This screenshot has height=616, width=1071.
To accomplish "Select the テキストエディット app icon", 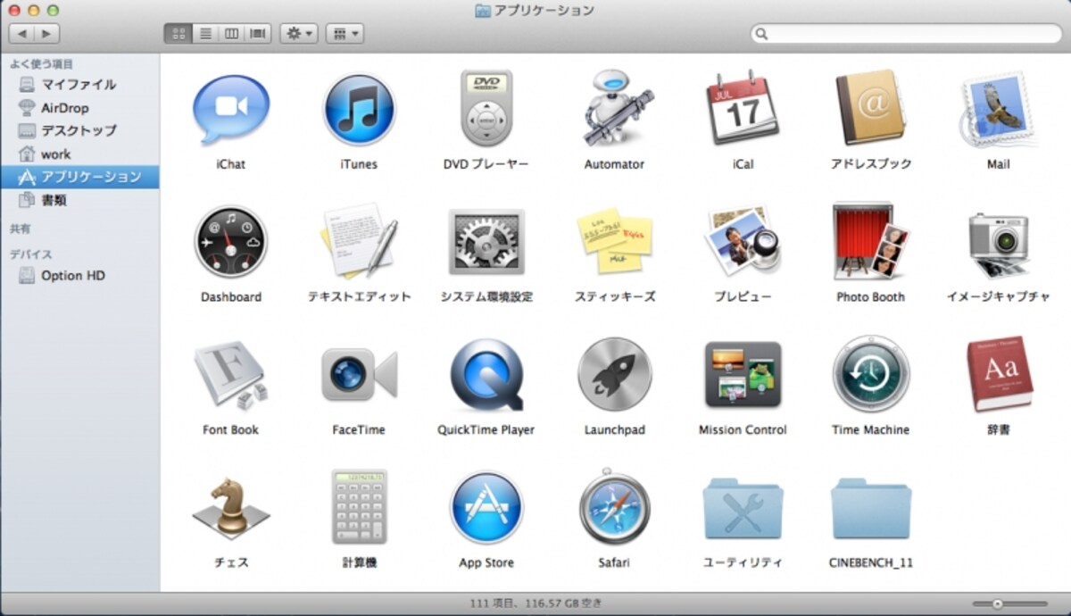I will pyautogui.click(x=359, y=242).
